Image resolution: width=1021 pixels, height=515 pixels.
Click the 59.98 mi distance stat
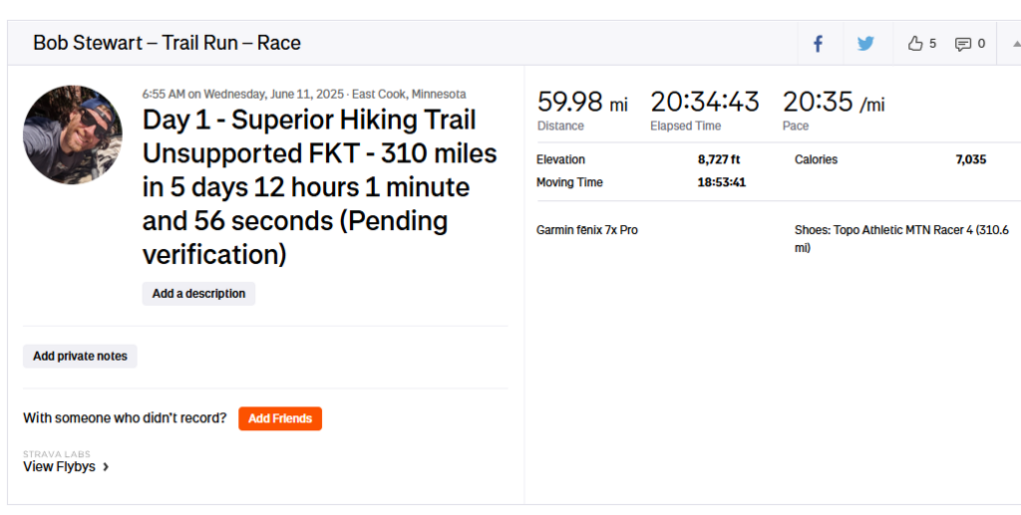tap(582, 102)
